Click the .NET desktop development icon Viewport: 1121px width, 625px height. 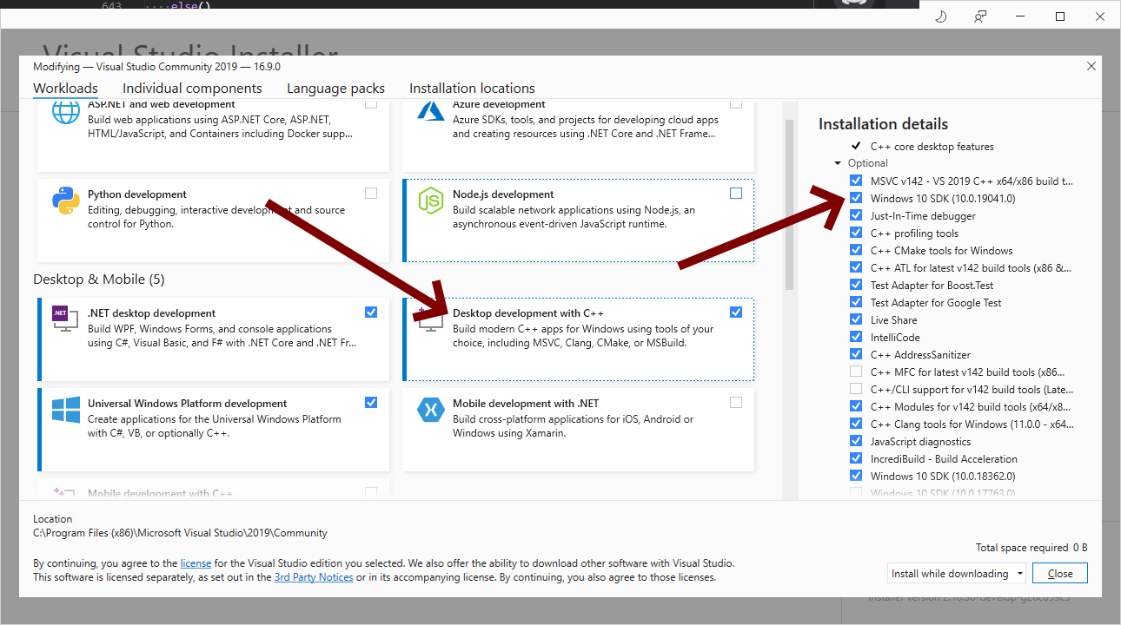tap(66, 320)
